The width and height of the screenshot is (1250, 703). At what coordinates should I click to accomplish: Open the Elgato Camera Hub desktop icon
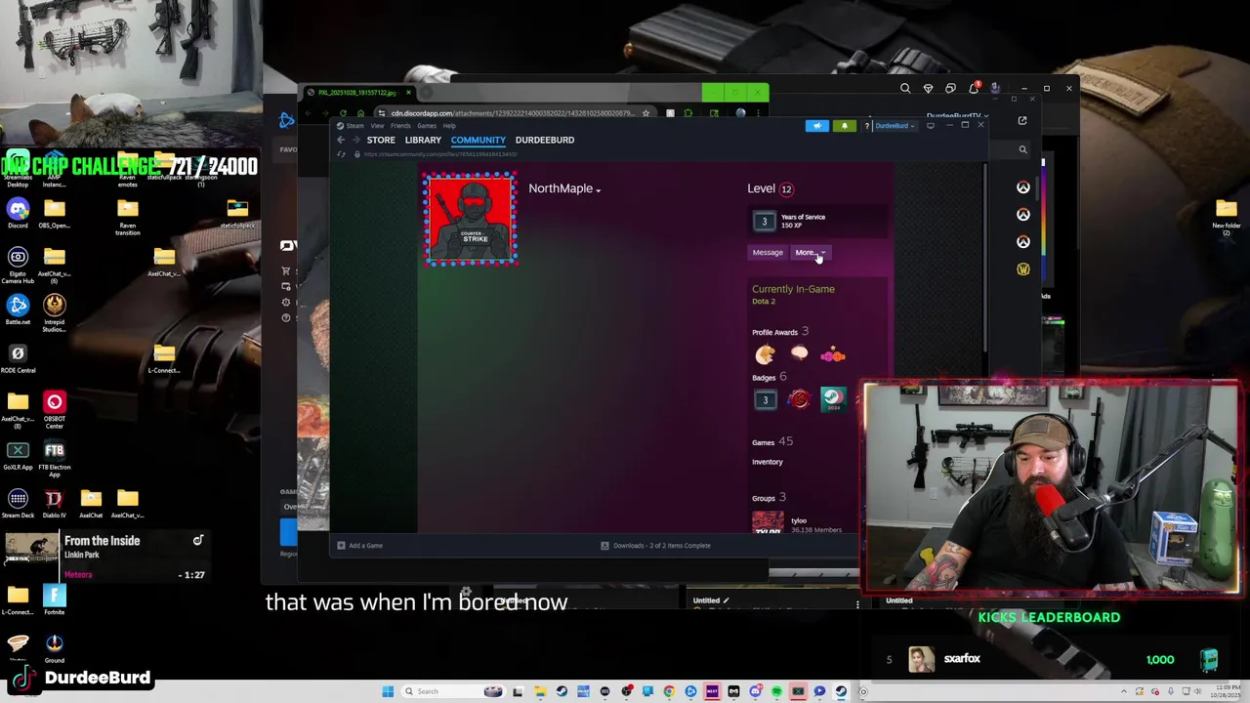click(18, 266)
